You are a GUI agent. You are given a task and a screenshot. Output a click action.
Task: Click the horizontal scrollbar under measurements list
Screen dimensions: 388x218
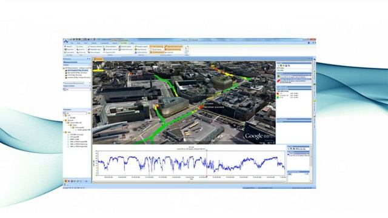[77, 83]
